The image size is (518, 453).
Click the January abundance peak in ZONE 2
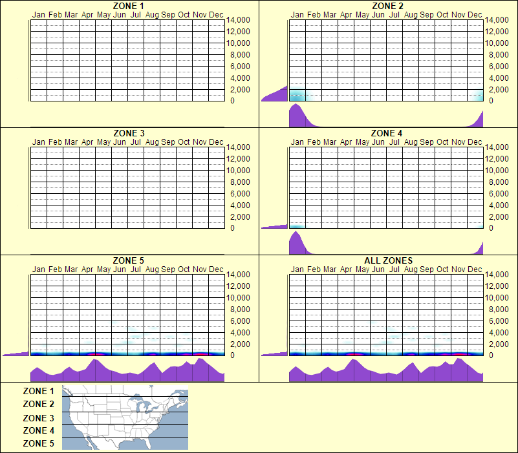tap(296, 95)
